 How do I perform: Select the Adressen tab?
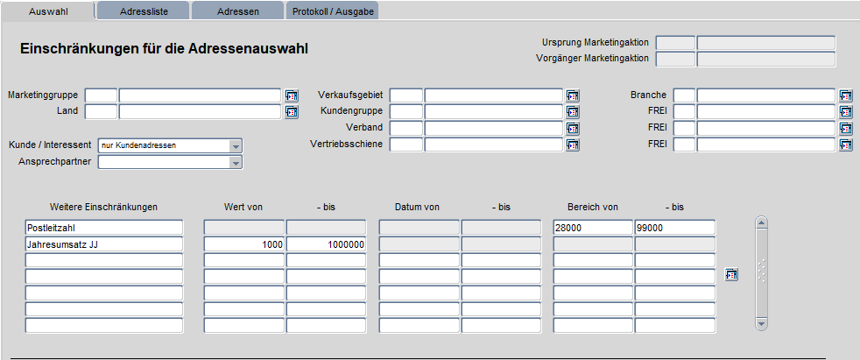[236, 11]
